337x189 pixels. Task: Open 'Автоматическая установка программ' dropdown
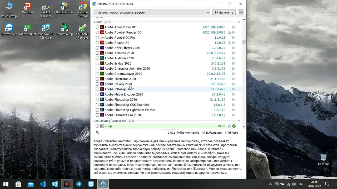pyautogui.click(x=151, y=12)
